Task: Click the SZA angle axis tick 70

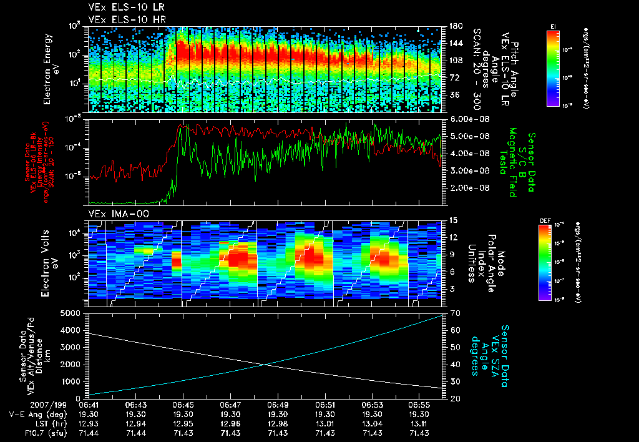Action: 455,313
